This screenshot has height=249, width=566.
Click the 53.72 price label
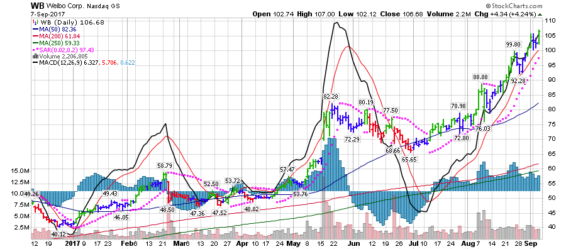coord(233,180)
